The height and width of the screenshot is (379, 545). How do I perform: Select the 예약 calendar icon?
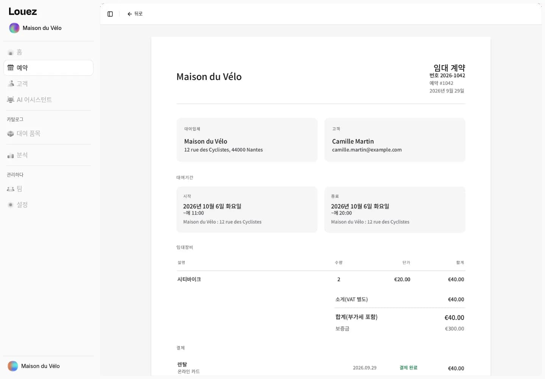[11, 68]
